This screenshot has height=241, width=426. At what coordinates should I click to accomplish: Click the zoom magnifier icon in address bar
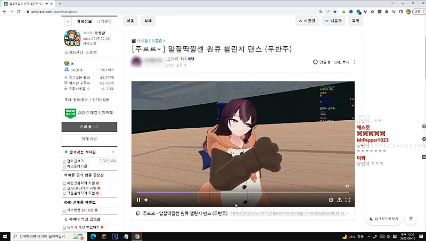tap(321, 12)
